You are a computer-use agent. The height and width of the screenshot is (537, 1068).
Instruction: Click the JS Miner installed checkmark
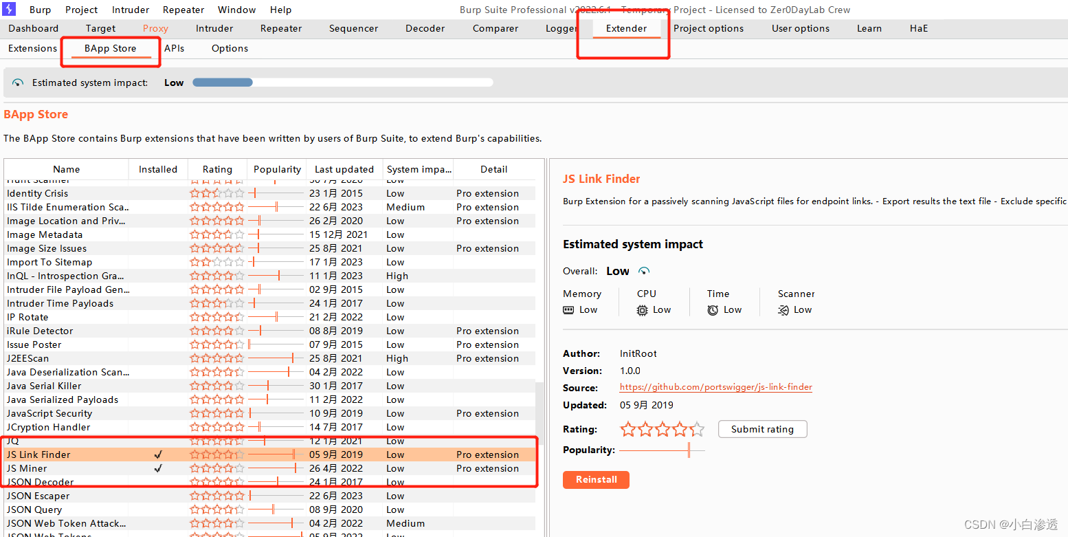point(158,468)
